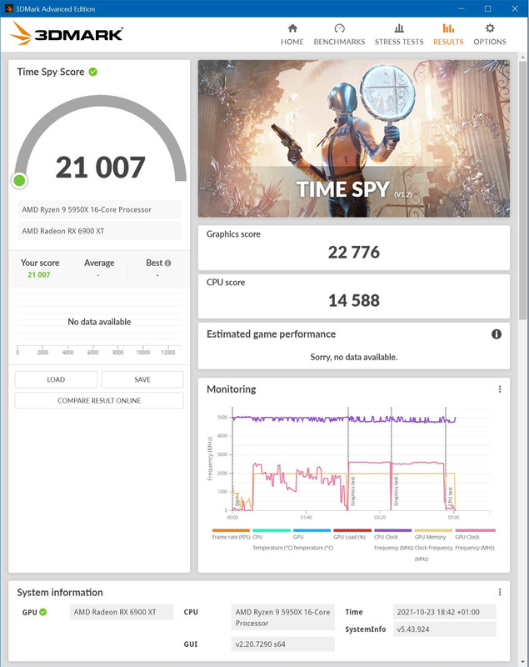
Task: Toggle CPU Clock Frequency legend swatch
Action: (392, 530)
